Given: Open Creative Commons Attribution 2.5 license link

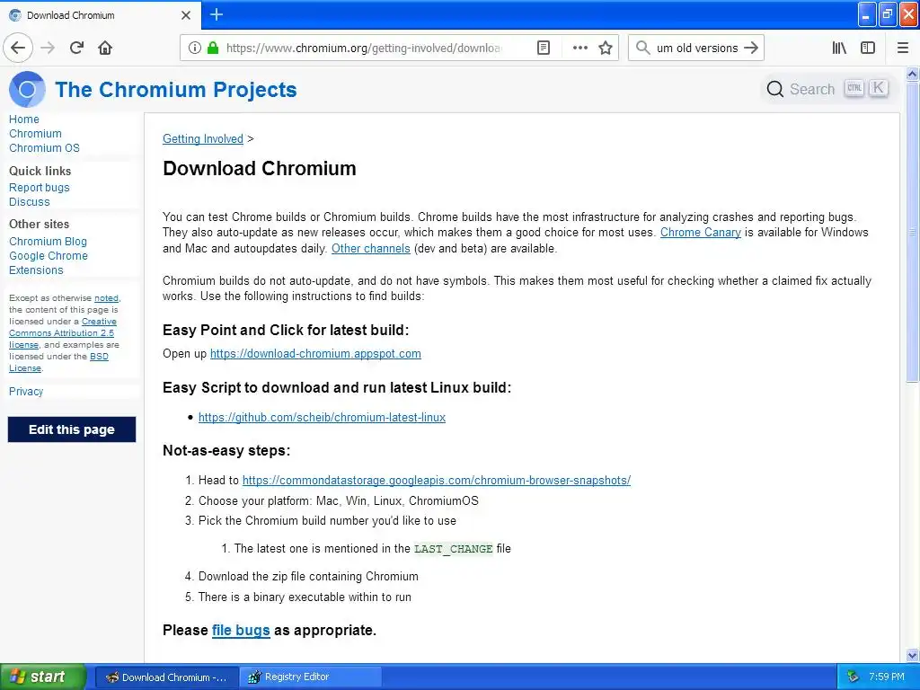Looking at the screenshot, I should 63,332.
